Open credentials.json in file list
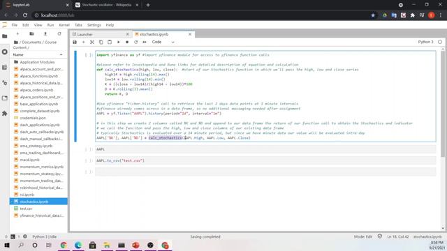The image size is (447, 251). [33, 118]
